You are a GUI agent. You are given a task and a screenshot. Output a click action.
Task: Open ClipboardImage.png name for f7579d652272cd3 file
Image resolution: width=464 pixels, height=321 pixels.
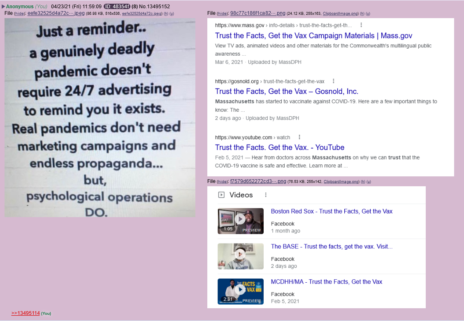341,182
